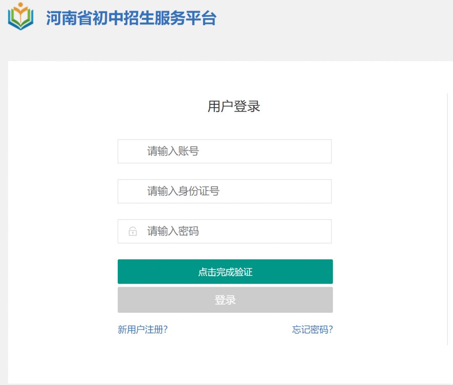
Task: Click the 请输入密码 password field
Action: pyautogui.click(x=225, y=231)
